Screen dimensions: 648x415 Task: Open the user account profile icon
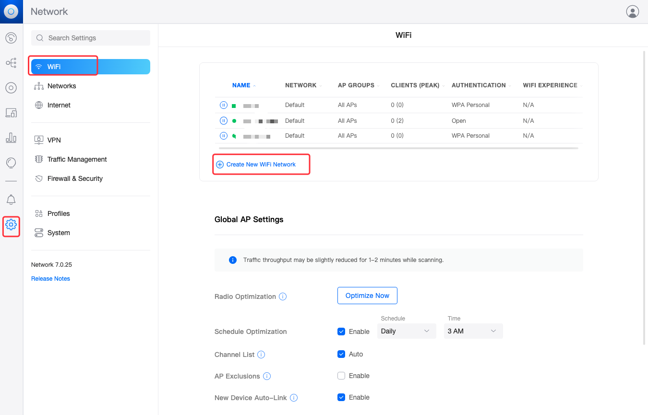coord(633,12)
